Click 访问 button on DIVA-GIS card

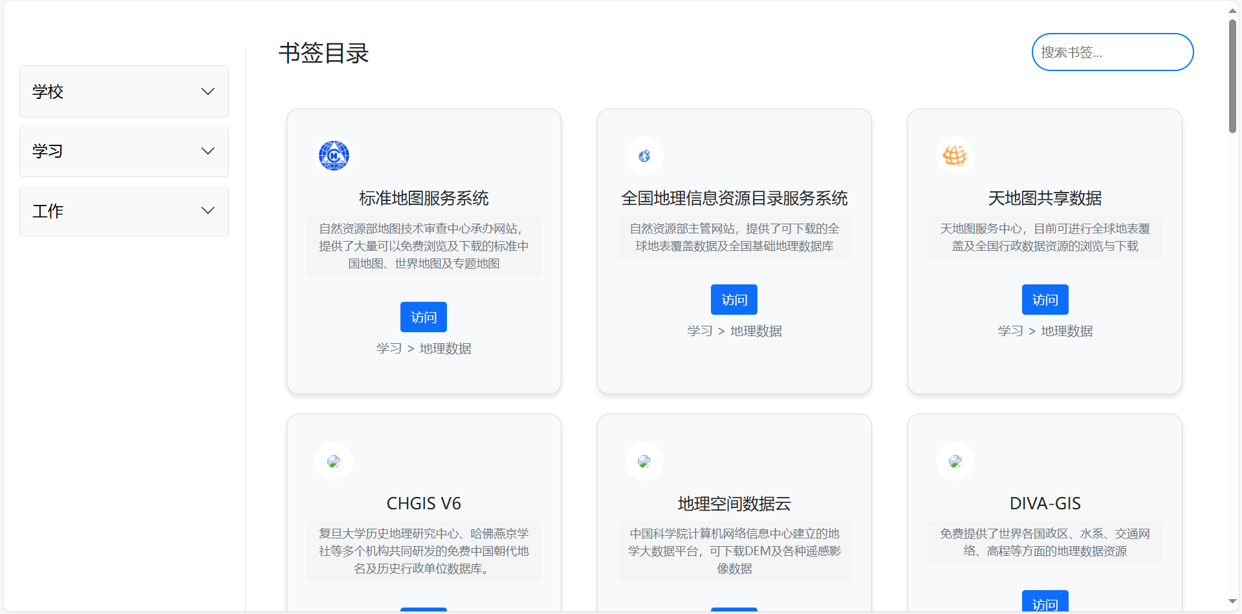point(1045,605)
